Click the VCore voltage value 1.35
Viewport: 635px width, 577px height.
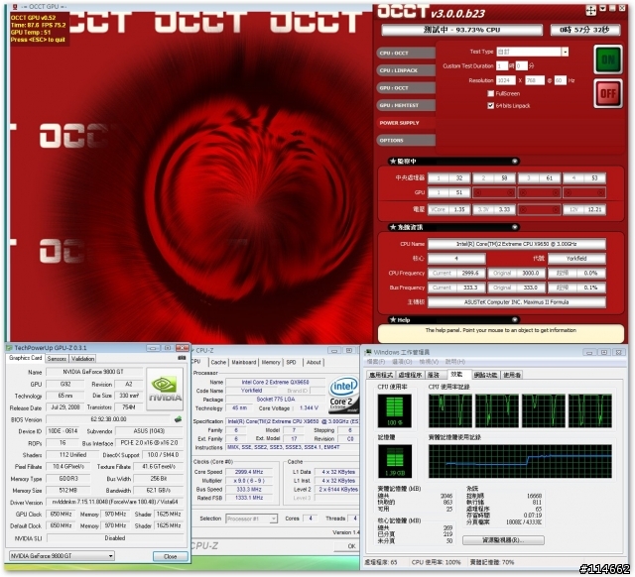[x=458, y=209]
